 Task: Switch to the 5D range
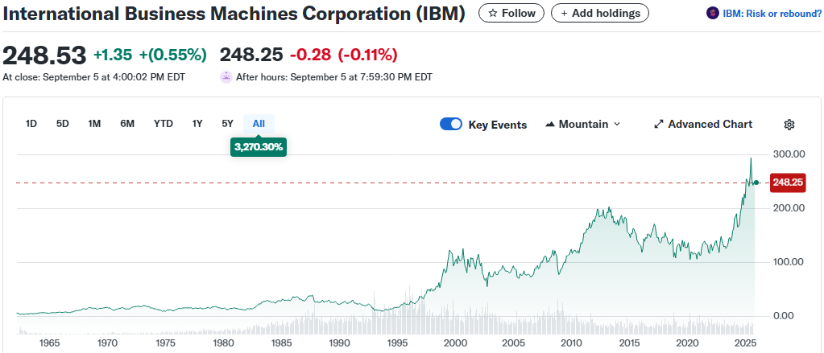tap(62, 124)
